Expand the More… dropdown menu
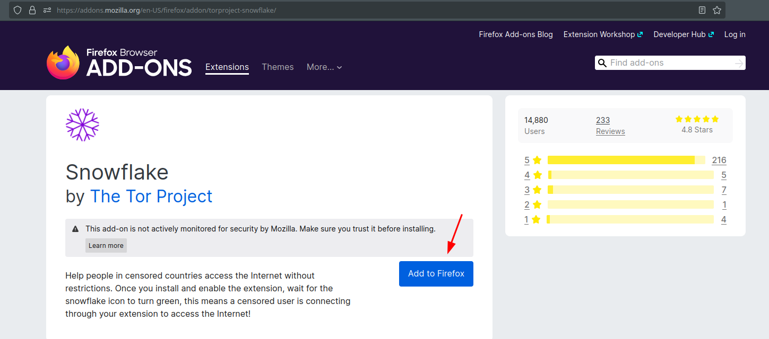 pyautogui.click(x=324, y=67)
